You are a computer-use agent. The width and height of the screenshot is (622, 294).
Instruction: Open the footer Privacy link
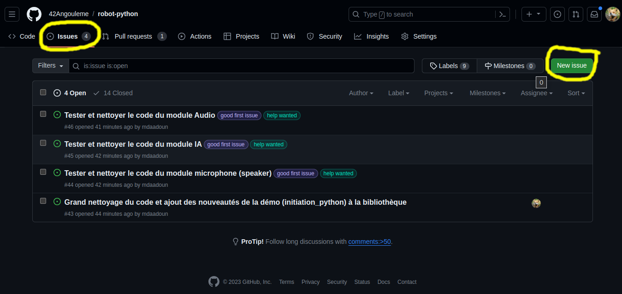coord(310,282)
